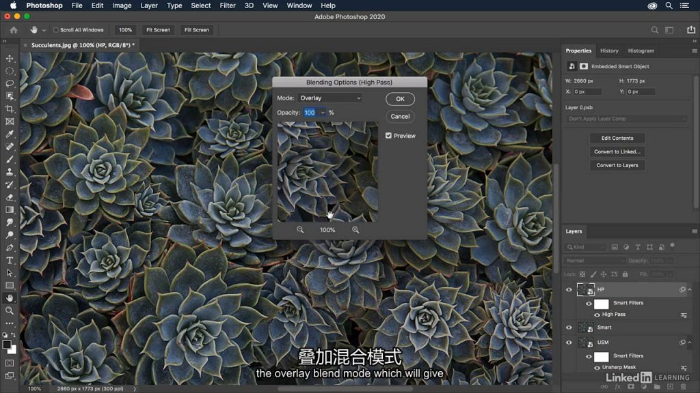Select the Gradient tool
Viewport: 700px width, 393px height.
[x=10, y=209]
